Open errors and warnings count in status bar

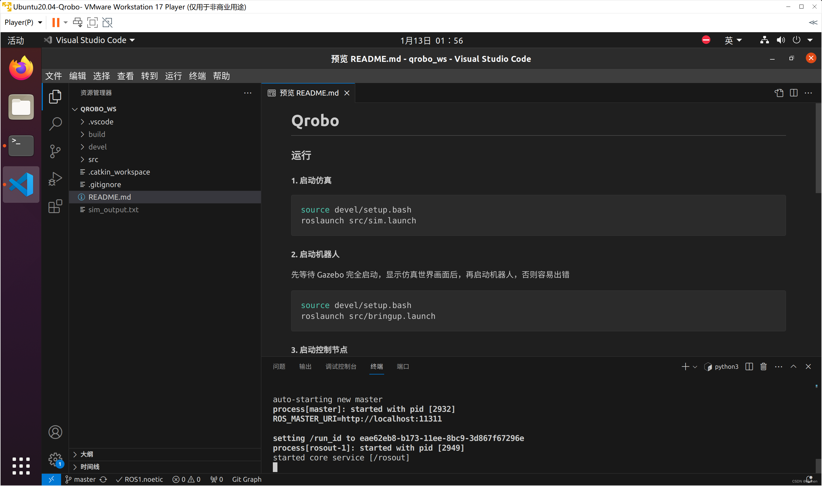click(x=186, y=479)
